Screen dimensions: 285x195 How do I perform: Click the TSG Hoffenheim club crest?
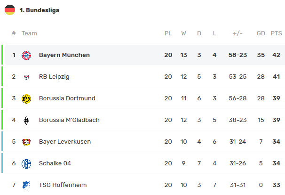pyautogui.click(x=26, y=185)
